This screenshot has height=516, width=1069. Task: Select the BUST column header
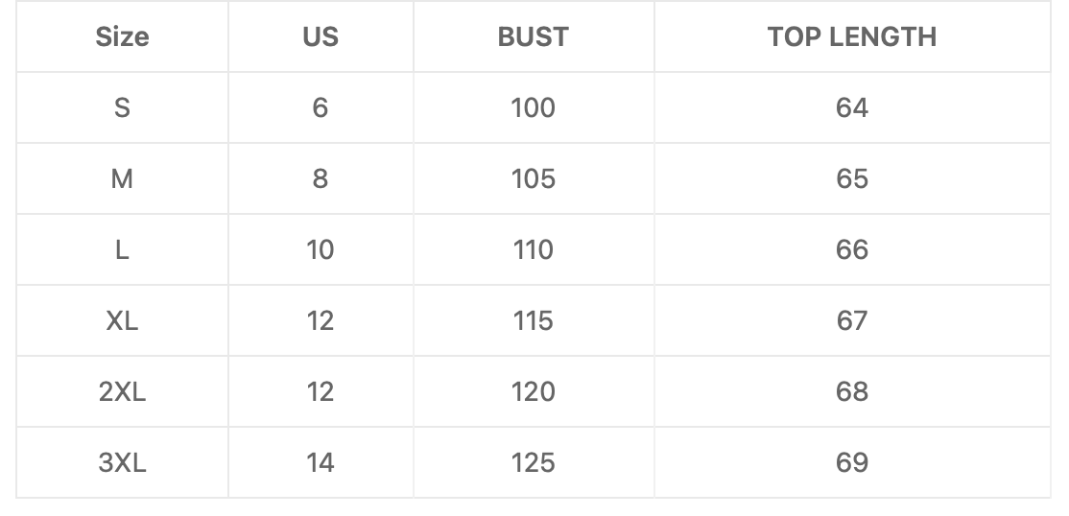click(x=534, y=36)
